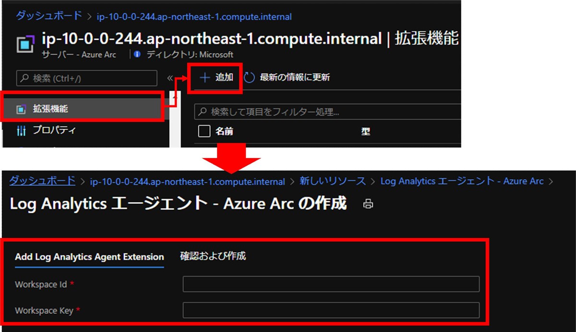Viewport: 576px width, 332px height.
Task: Click ディレクトリ: Microsoft text
Action: point(190,55)
